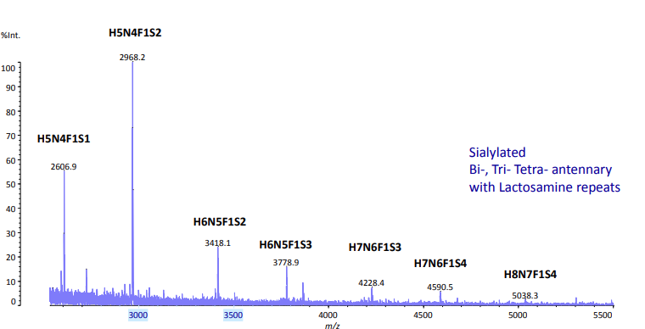
Task: Click the 2968.2 peak value label
Action: (x=132, y=58)
